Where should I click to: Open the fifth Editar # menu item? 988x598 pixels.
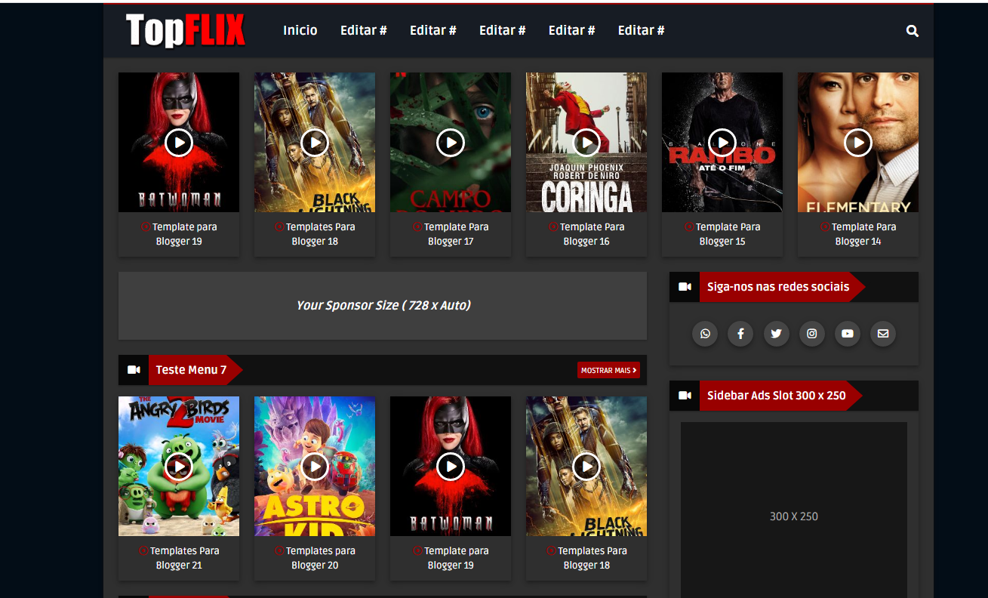[642, 30]
